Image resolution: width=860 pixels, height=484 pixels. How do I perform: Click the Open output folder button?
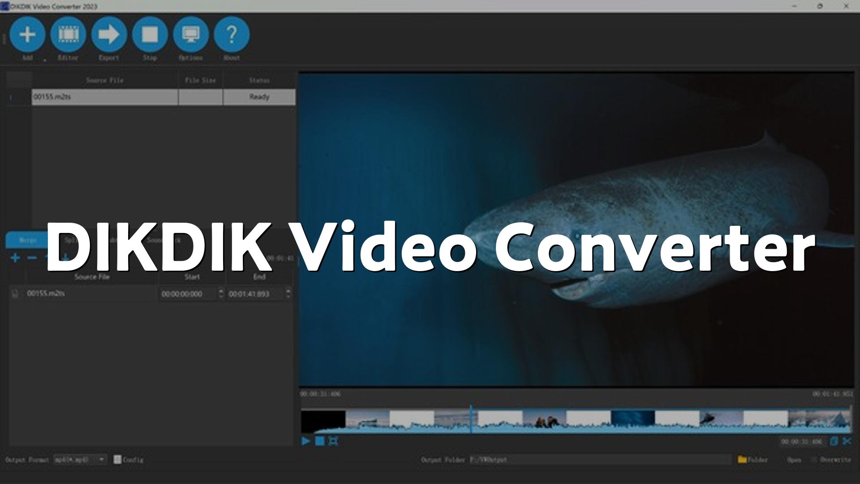point(794,460)
